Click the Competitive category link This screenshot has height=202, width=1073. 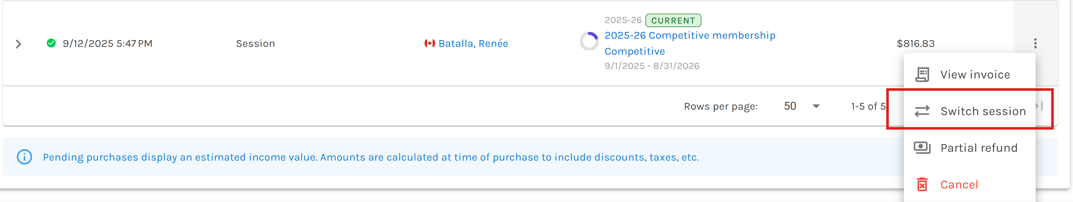[x=634, y=51]
